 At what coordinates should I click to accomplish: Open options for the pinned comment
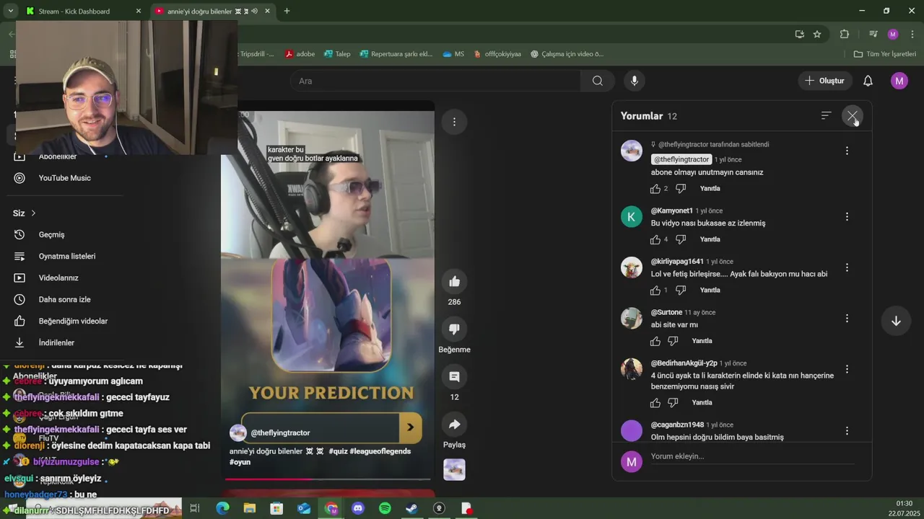point(847,151)
